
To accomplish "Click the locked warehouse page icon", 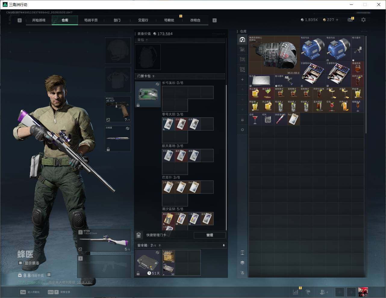I will coord(242,120).
